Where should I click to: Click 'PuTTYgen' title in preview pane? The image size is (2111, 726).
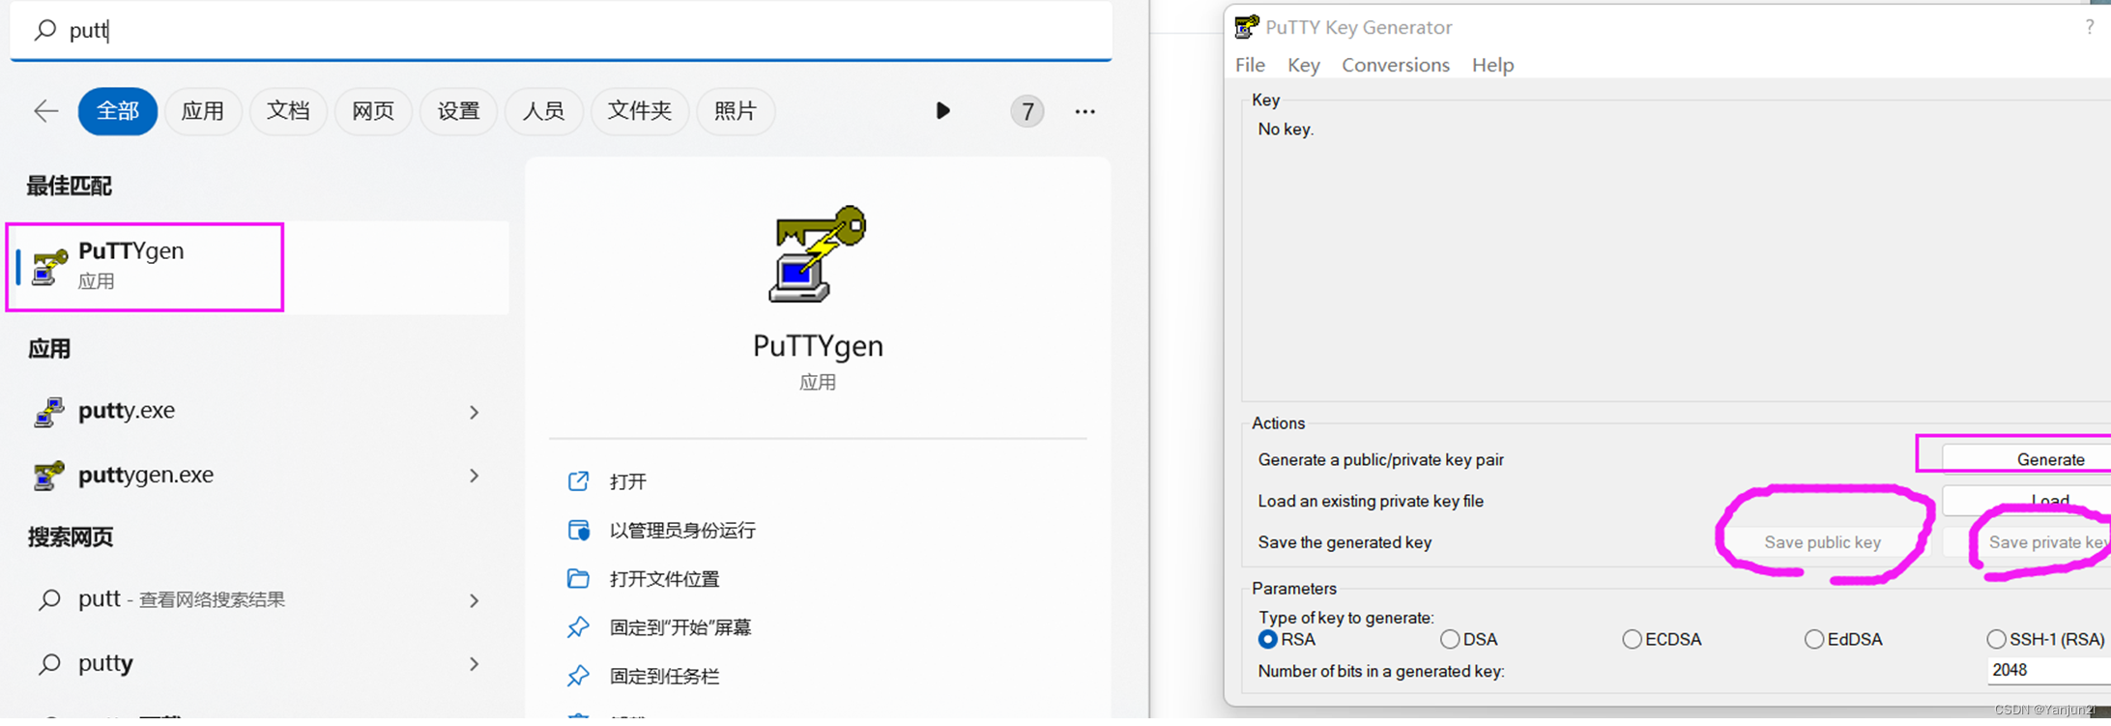(818, 346)
